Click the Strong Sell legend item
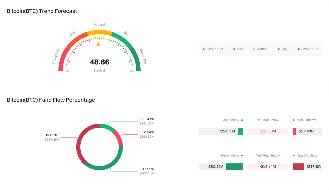This screenshot has height=190, width=329. click(x=213, y=49)
